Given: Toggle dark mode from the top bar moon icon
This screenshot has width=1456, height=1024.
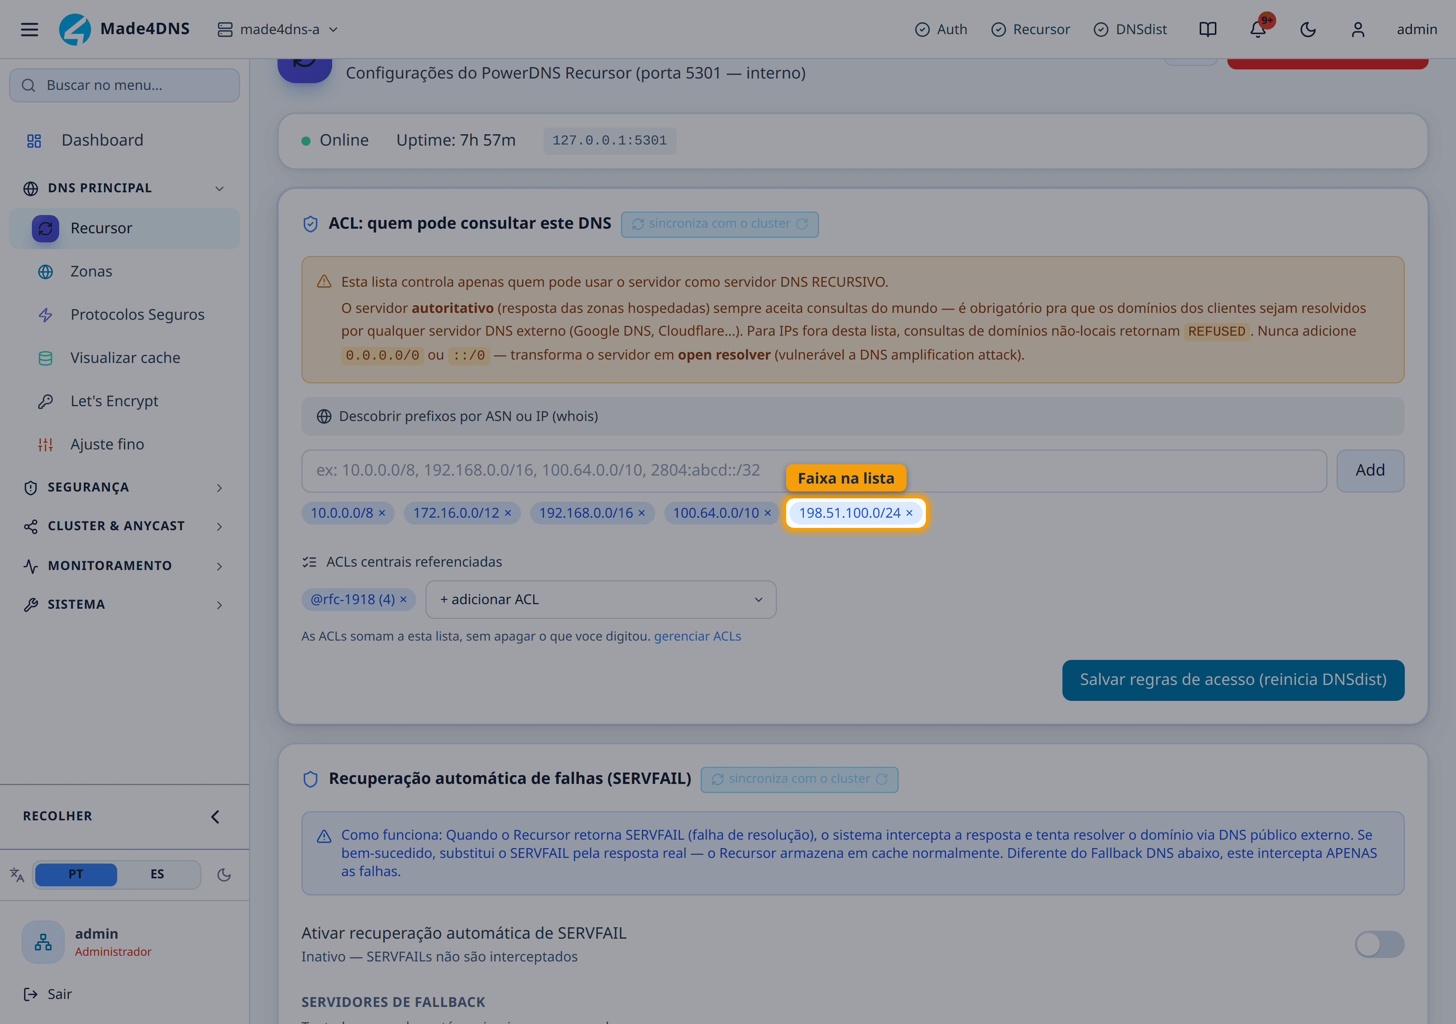Looking at the screenshot, I should click(1308, 29).
